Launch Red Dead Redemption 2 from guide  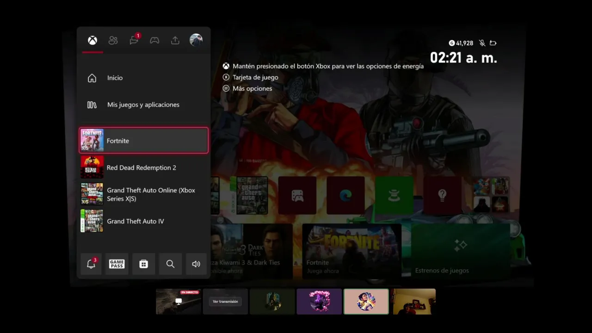click(x=144, y=167)
